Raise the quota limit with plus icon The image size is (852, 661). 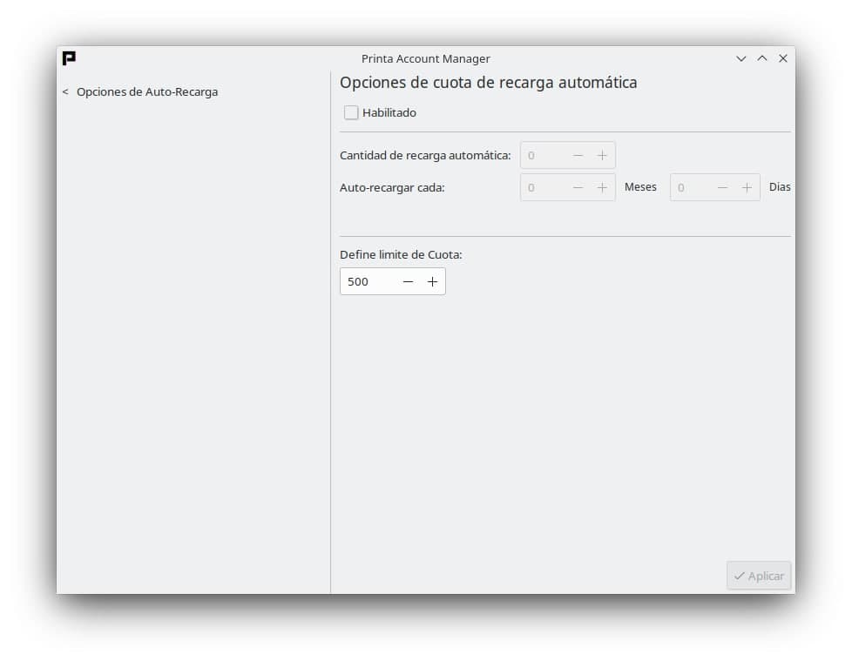(x=432, y=281)
